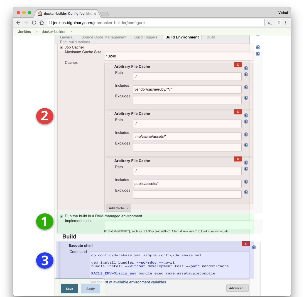
Task: Switch to the Source Code Management tab
Action: [x=104, y=37]
